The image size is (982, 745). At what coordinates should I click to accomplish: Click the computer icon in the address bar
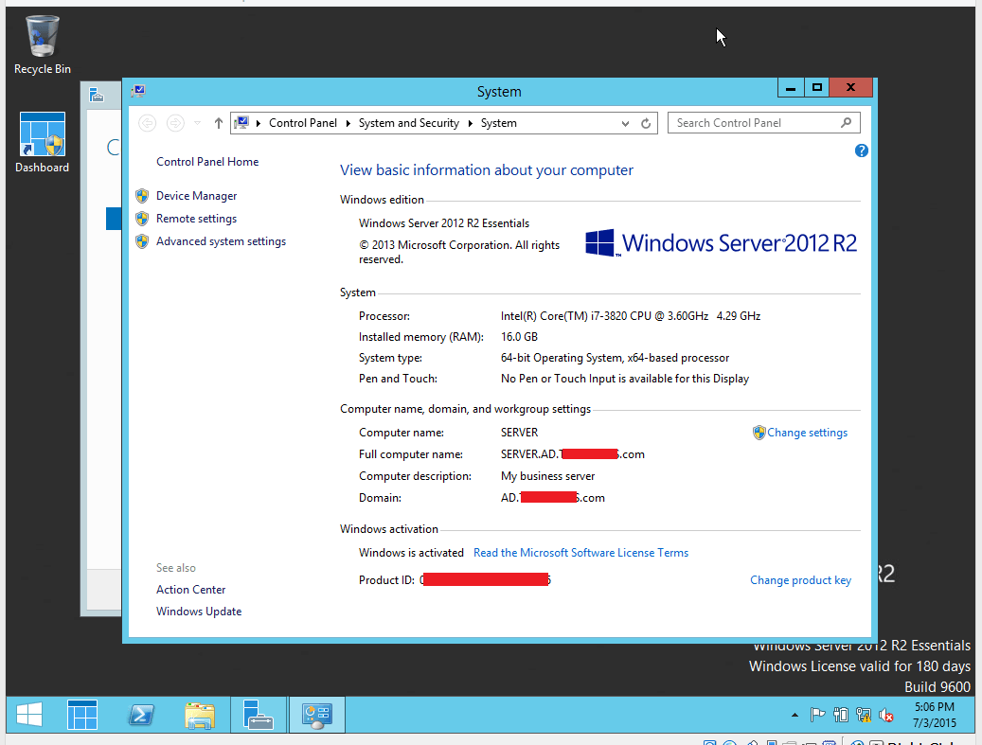[x=241, y=123]
